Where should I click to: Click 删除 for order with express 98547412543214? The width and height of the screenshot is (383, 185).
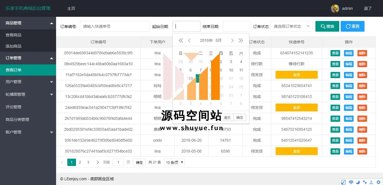362,119
